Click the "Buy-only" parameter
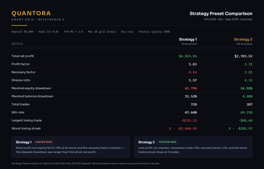Viewport: 264px width, 169px height. coord(127,32)
